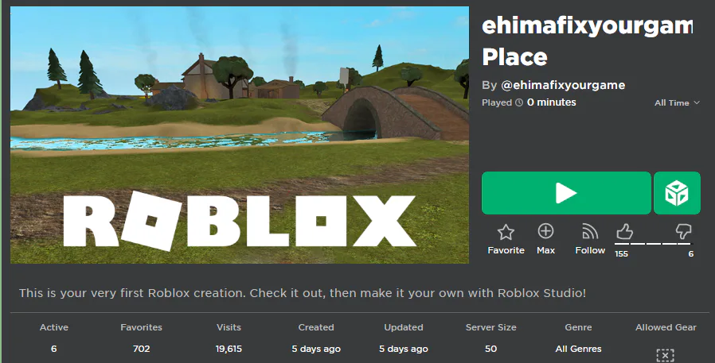Click the chevron beside All Time

click(x=697, y=102)
